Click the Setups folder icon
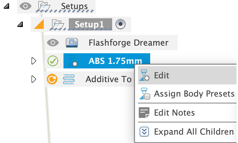Screen dimensions: 238x143 44,6
